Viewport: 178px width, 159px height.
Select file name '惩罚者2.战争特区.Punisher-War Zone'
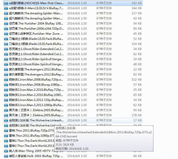point(36,34)
